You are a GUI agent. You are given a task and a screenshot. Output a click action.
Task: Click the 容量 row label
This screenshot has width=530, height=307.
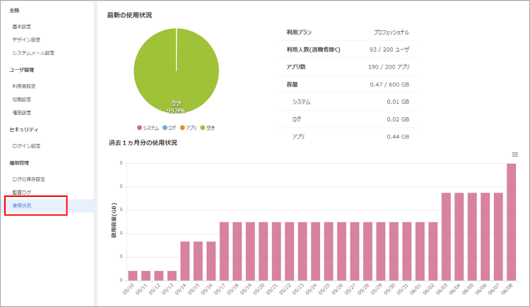click(x=292, y=85)
